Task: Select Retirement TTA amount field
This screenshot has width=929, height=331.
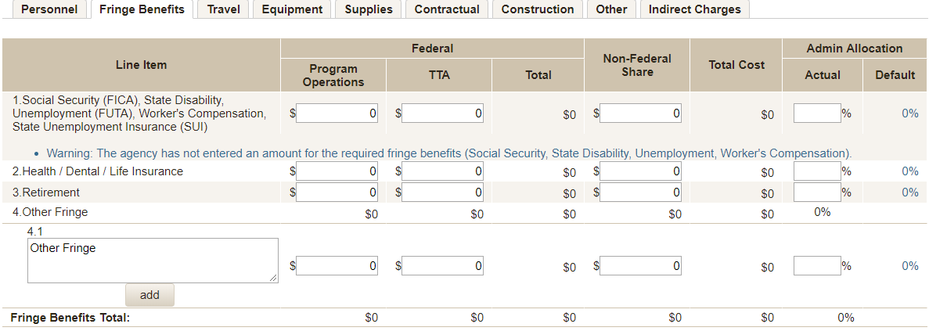Action: pyautogui.click(x=443, y=192)
